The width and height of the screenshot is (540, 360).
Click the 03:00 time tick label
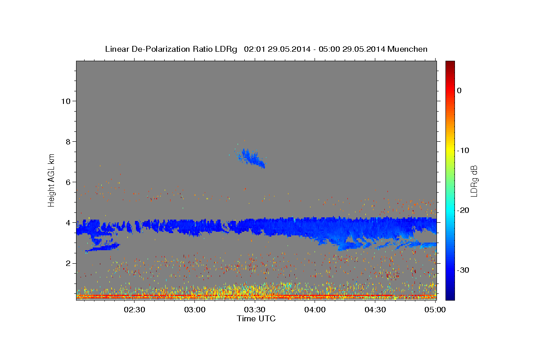tap(195, 310)
